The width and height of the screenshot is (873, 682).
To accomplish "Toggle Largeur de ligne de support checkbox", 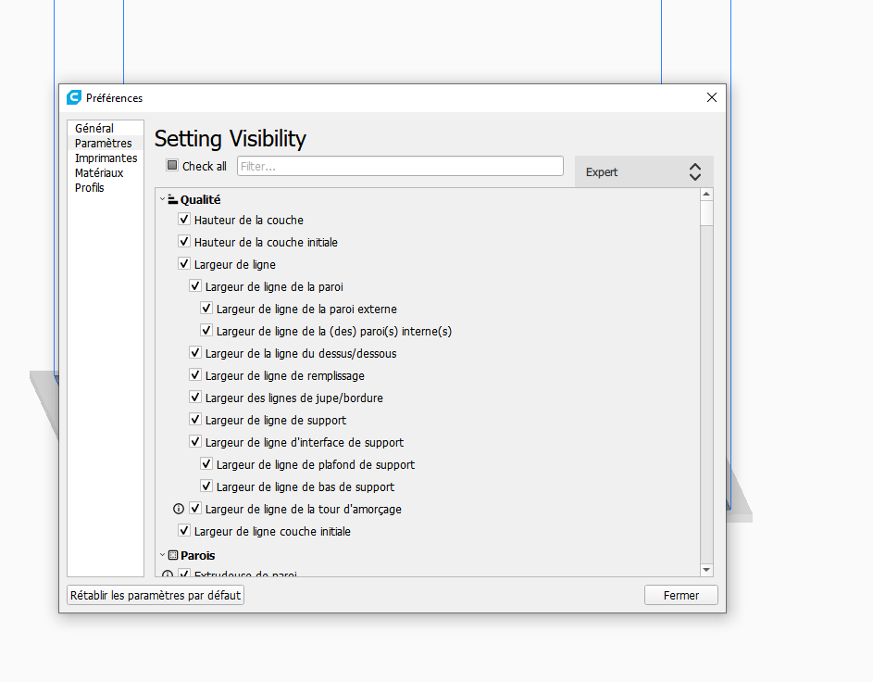I will click(x=195, y=420).
